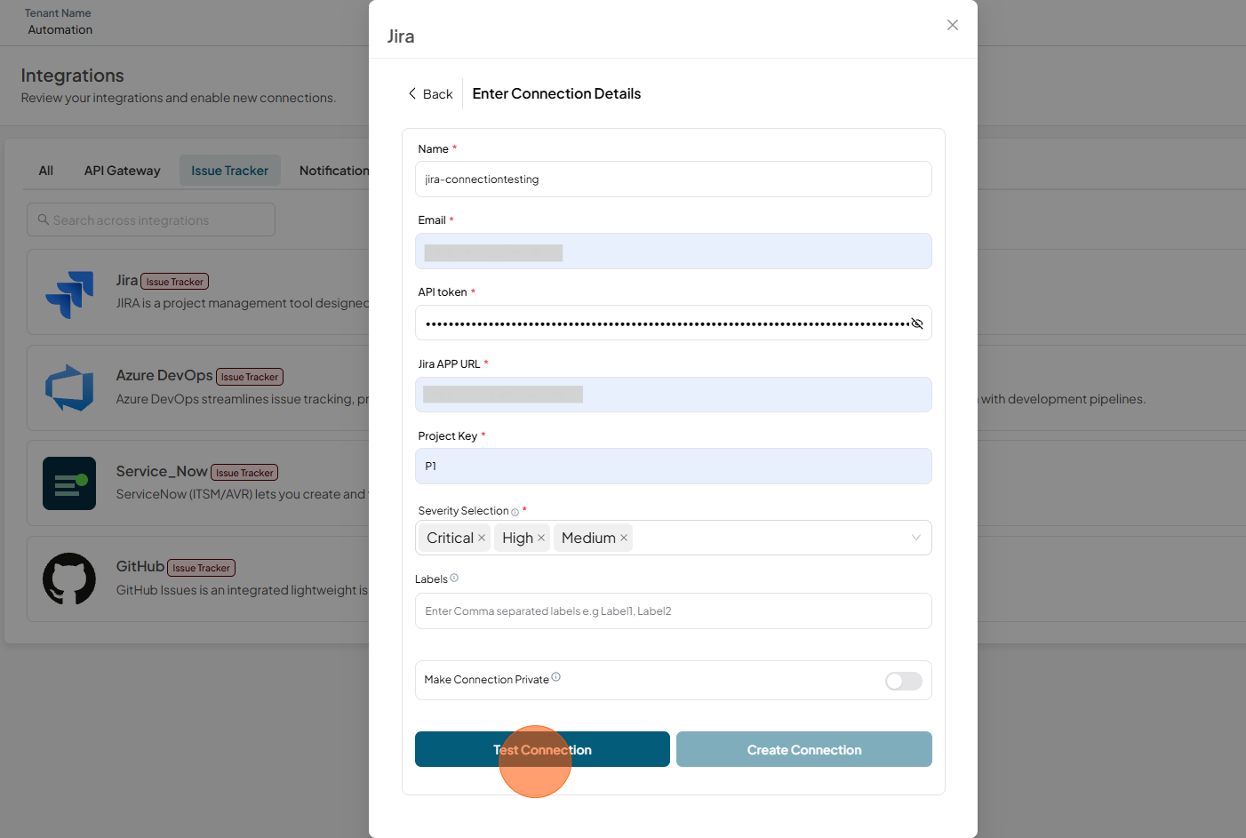Click the ServiceNow logo icon
This screenshot has height=838, width=1246.
point(69,483)
